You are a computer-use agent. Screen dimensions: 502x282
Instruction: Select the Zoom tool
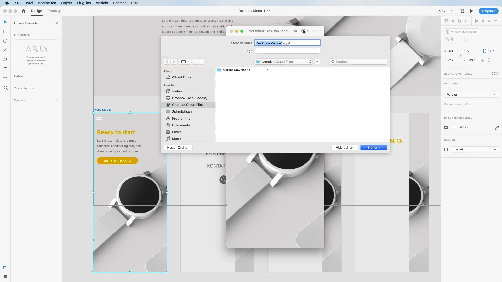(x=5, y=88)
